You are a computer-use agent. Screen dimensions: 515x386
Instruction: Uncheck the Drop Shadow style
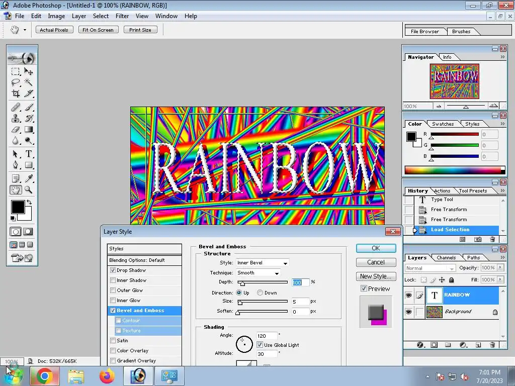click(113, 270)
